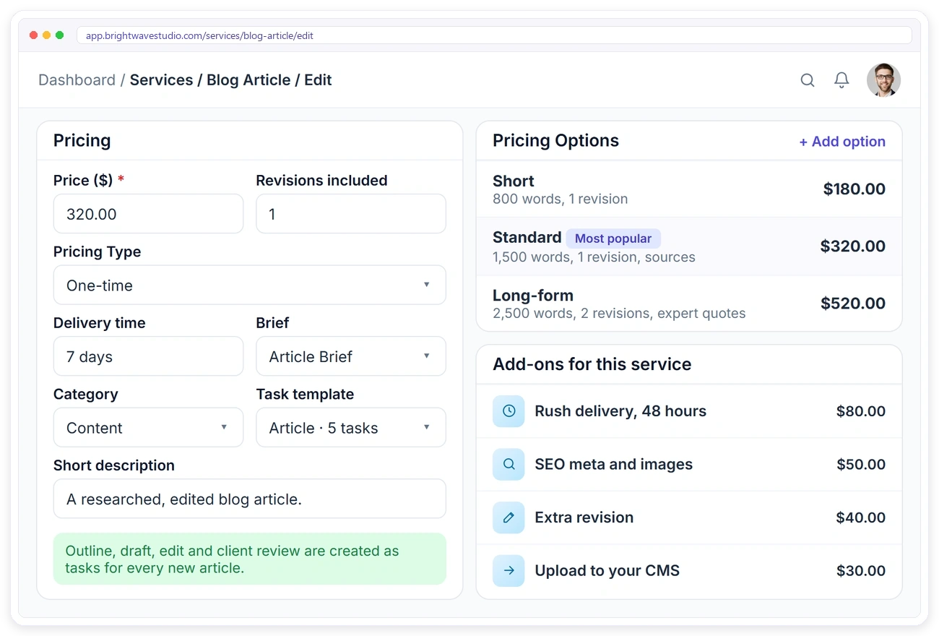This screenshot has height=636, width=939.
Task: Focus the Price ($) input field
Action: pos(148,214)
